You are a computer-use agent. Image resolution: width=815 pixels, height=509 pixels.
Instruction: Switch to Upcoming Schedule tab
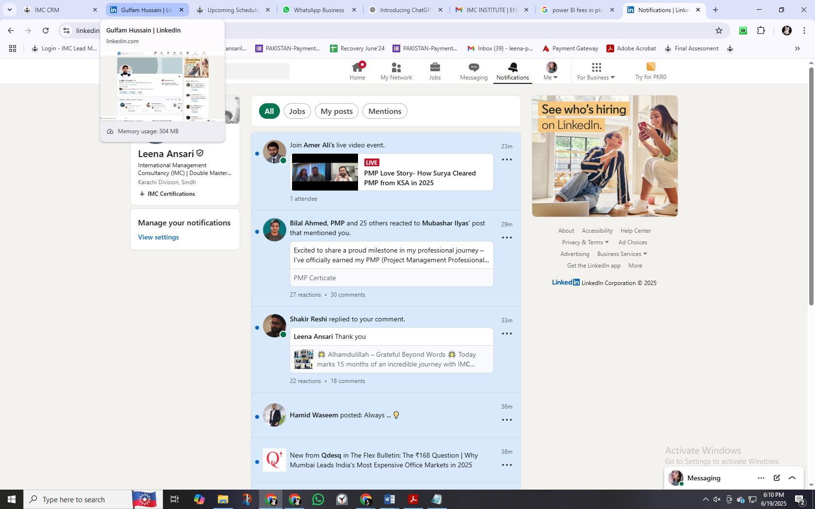tap(233, 10)
